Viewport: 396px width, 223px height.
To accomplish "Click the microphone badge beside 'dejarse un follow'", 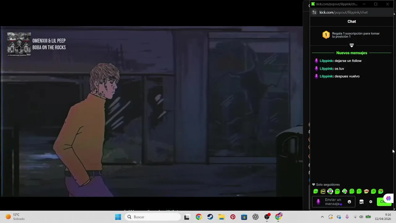I will (x=316, y=61).
